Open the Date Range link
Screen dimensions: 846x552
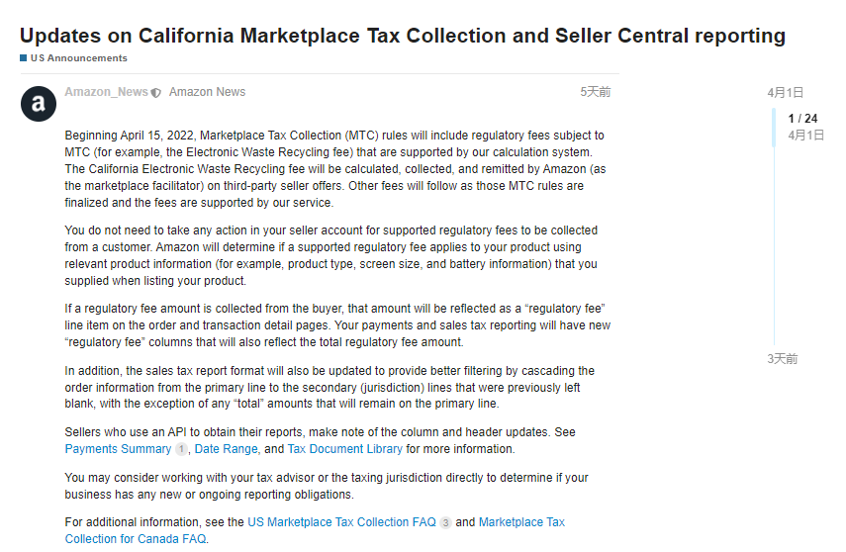point(226,449)
